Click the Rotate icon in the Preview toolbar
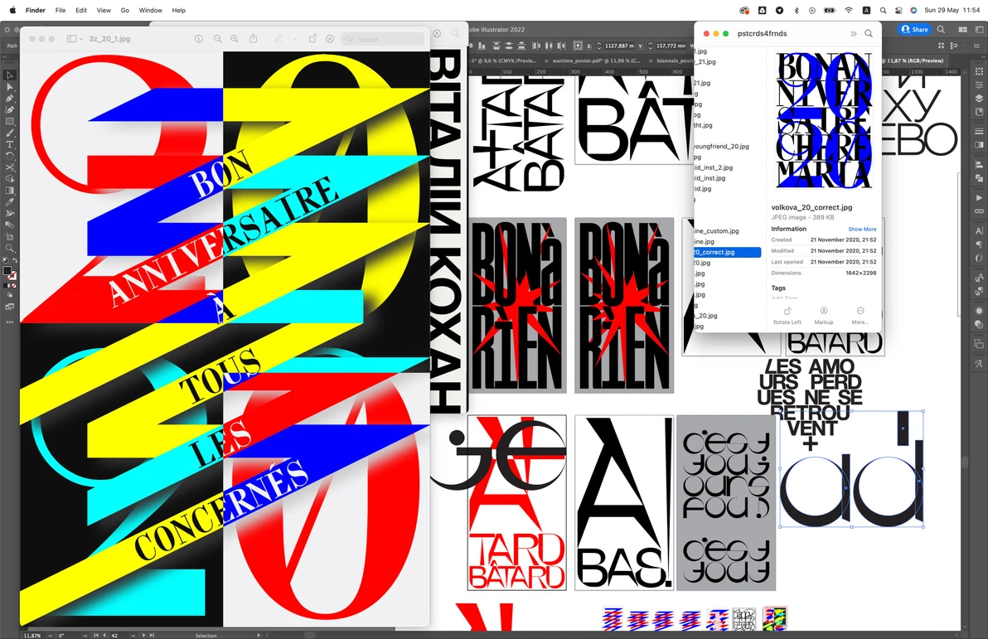The width and height of the screenshot is (988, 639). (x=312, y=39)
